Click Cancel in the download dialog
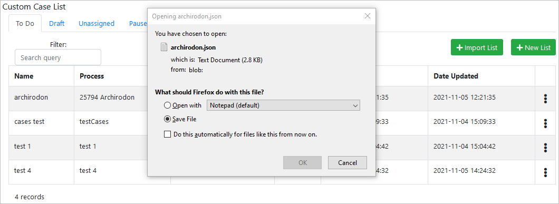This screenshot has height=204, width=559. 347,163
